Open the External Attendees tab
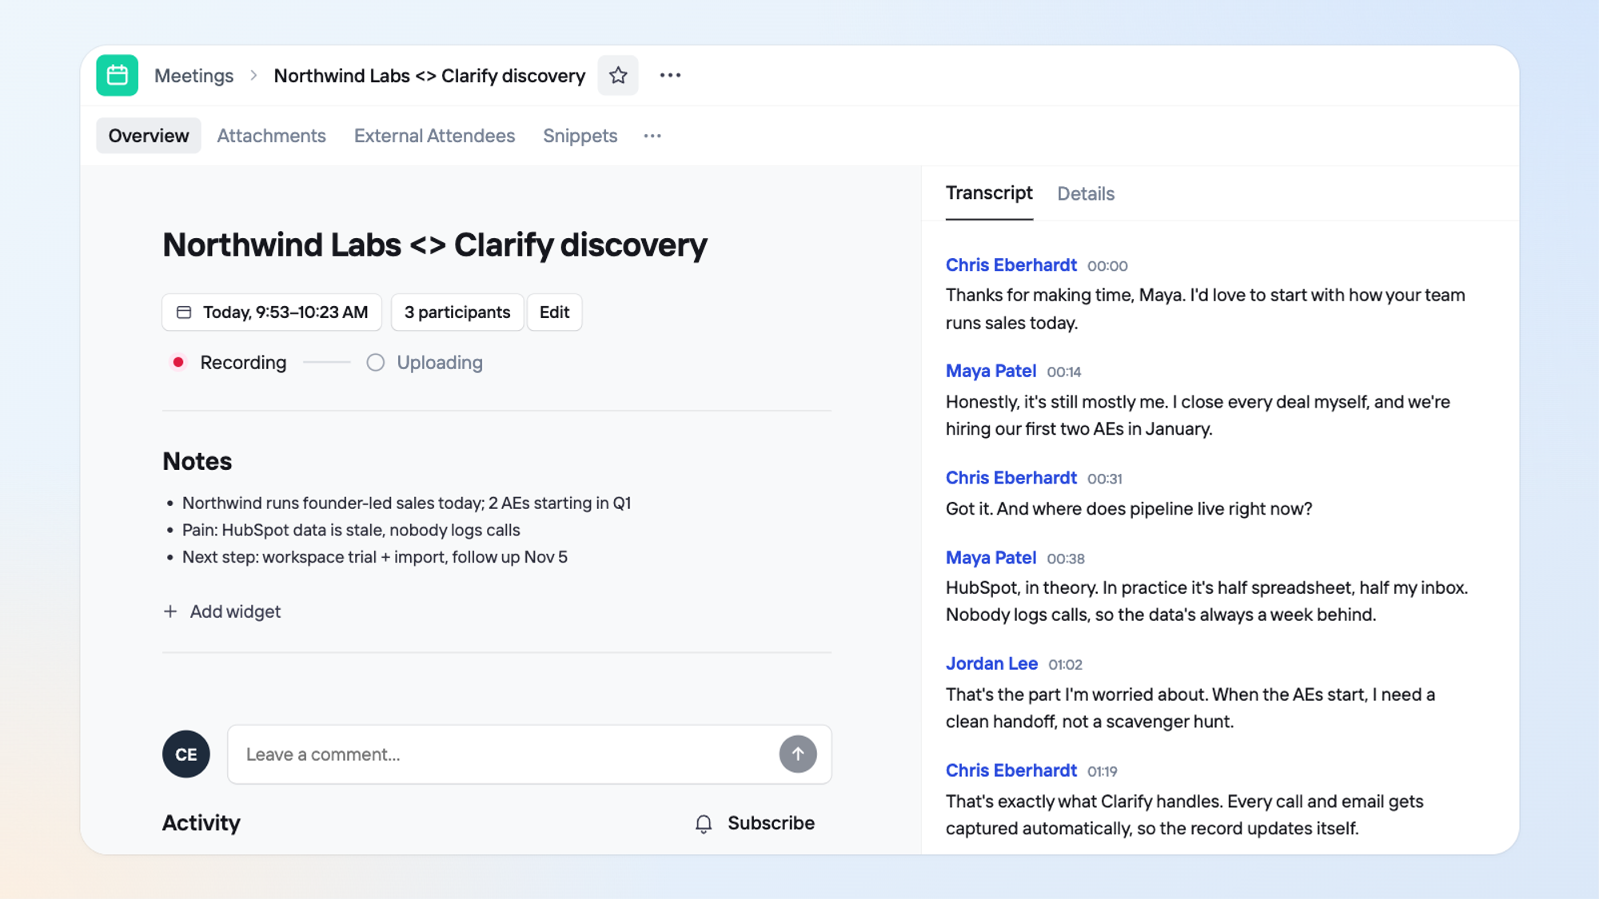The image size is (1599, 899). [434, 136]
